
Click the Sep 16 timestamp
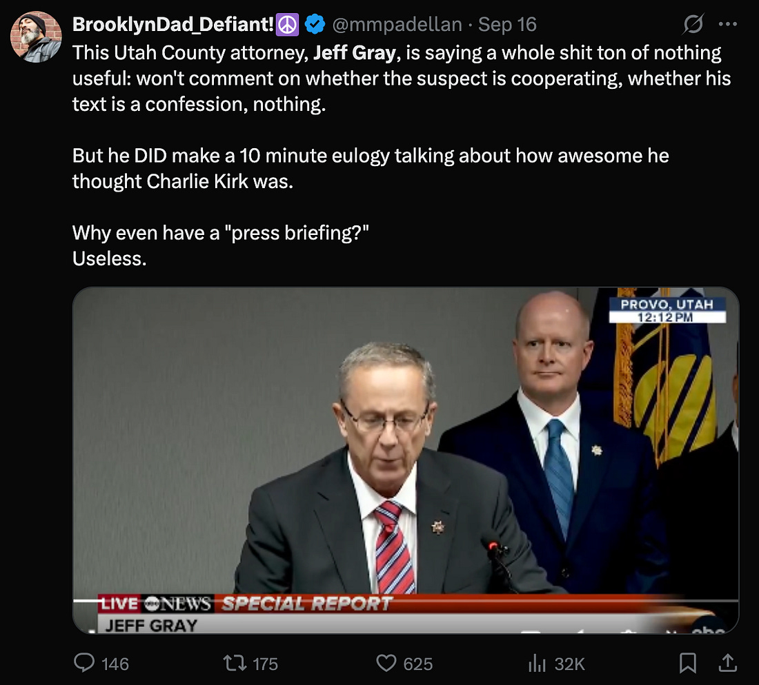[x=507, y=25]
